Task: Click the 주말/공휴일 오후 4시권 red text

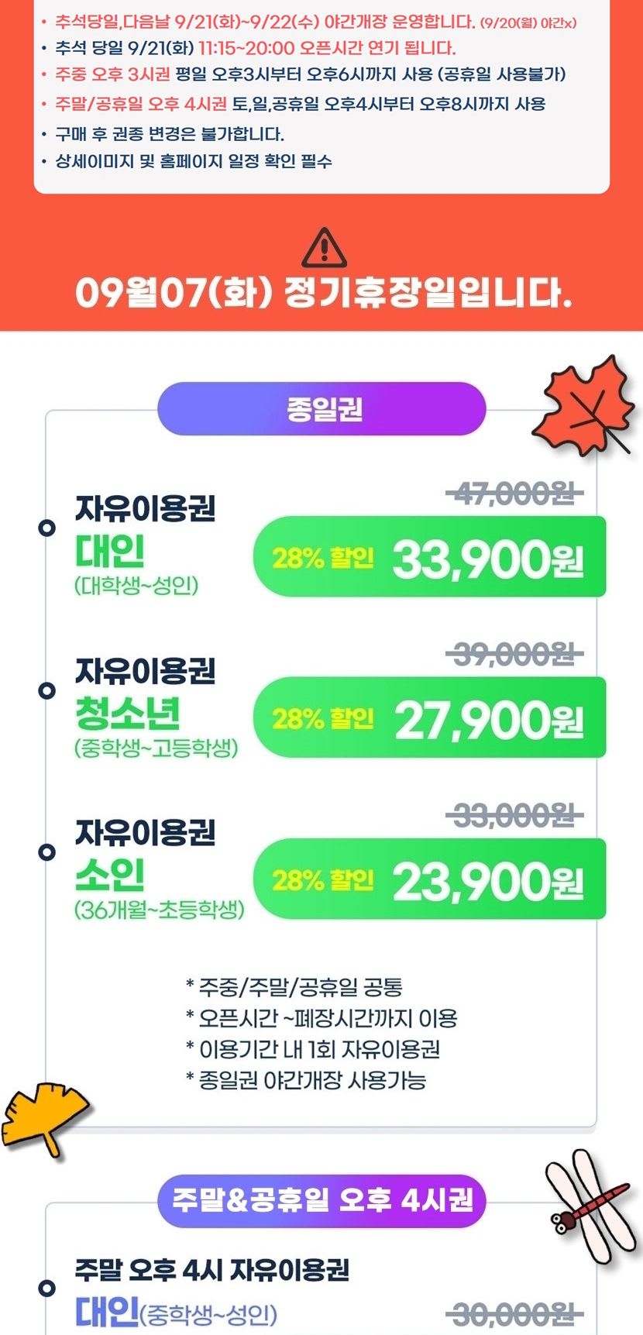Action: click(x=141, y=104)
